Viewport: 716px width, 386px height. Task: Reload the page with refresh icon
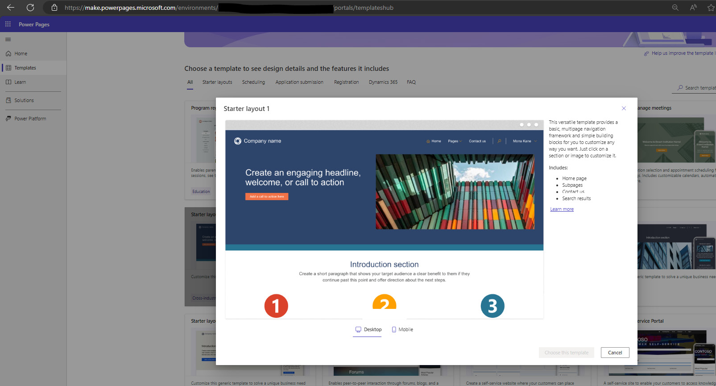click(x=30, y=8)
